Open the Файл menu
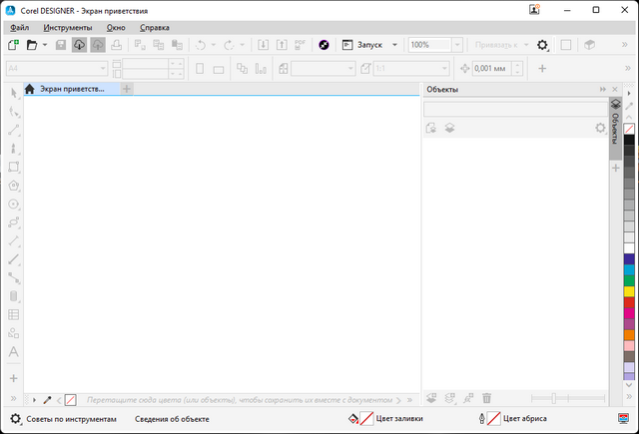The width and height of the screenshot is (639, 434). click(20, 28)
